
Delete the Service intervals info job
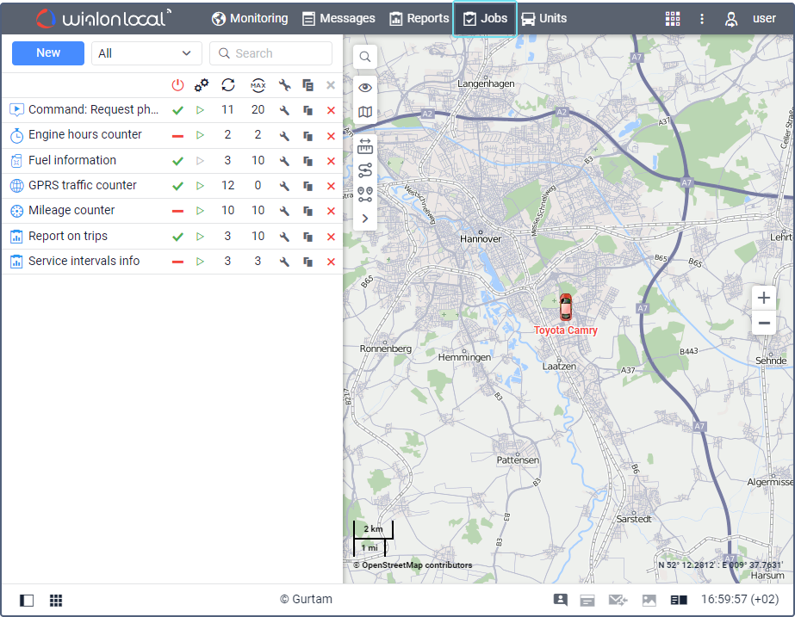[331, 262]
